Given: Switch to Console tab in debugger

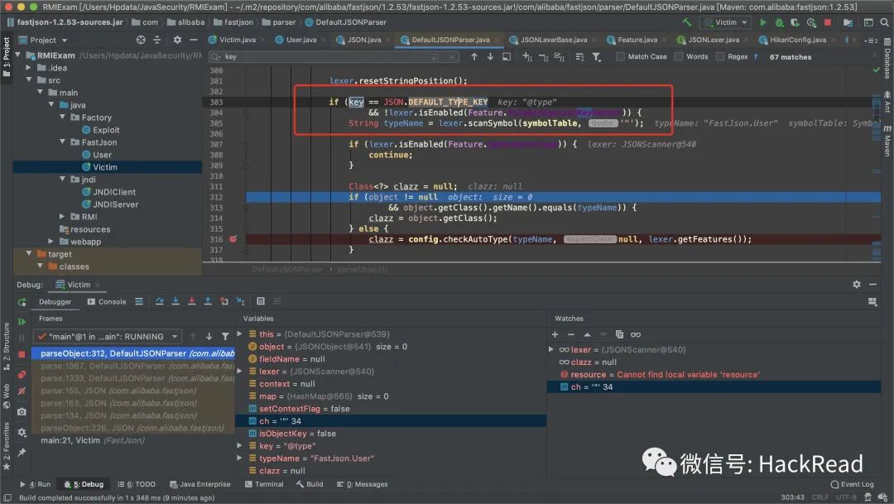Looking at the screenshot, I should click(107, 301).
